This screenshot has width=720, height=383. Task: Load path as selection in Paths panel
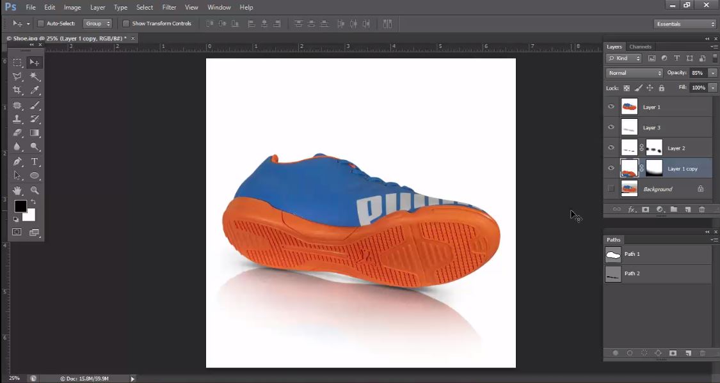[x=644, y=353]
